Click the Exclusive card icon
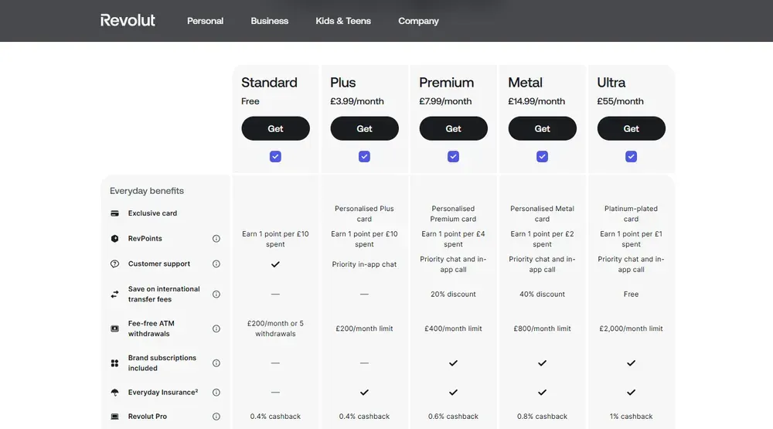This screenshot has width=773, height=429. [114, 213]
